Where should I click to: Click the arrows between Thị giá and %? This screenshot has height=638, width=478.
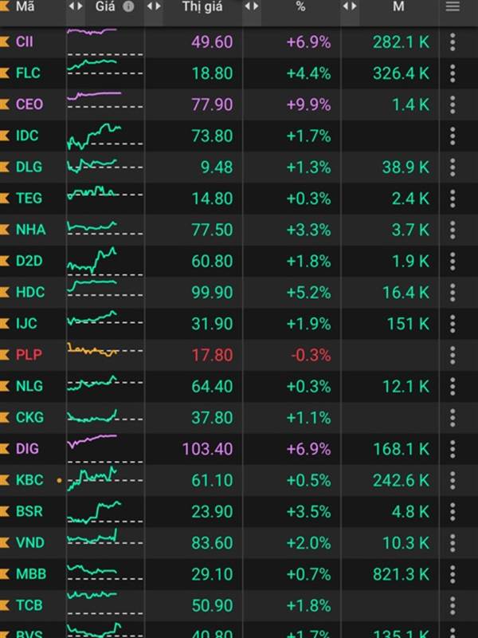pos(252,6)
